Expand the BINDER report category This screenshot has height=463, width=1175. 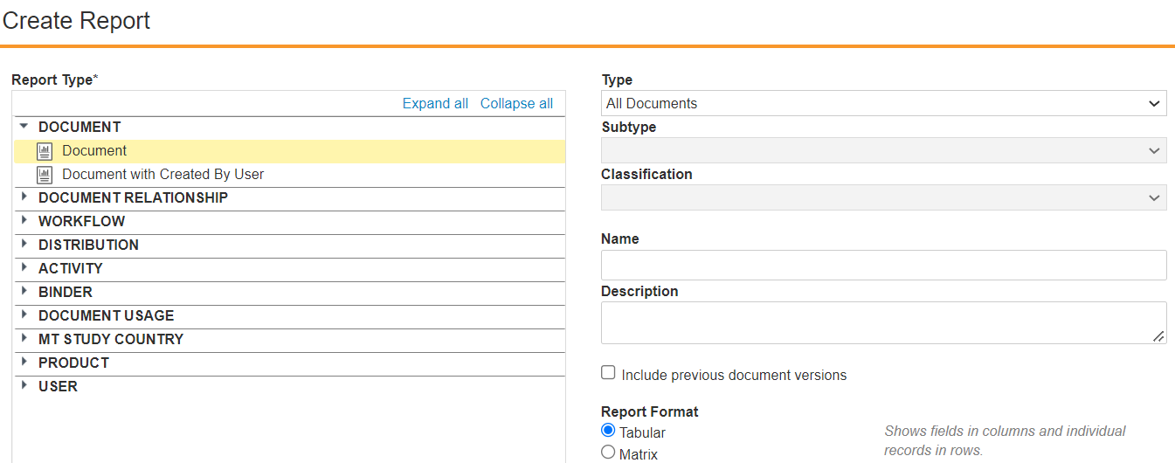pos(24,292)
